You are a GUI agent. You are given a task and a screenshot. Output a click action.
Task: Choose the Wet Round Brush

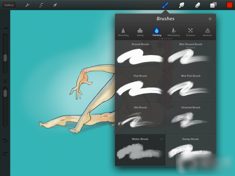click(x=191, y=56)
